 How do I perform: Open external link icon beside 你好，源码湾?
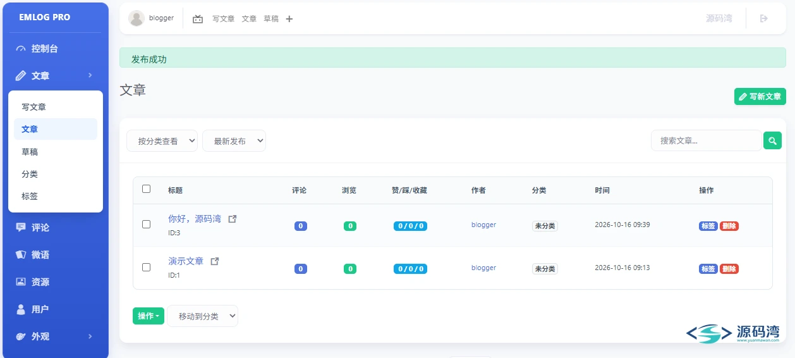click(233, 219)
